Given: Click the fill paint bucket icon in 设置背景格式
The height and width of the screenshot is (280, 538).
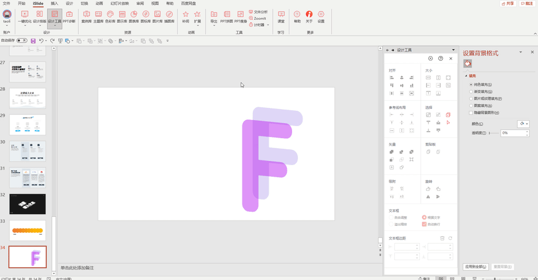Looking at the screenshot, I should click(x=467, y=64).
